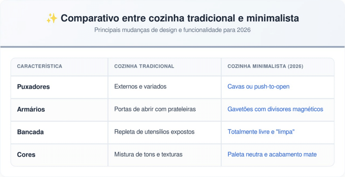Click the gray divider line under the header
The image size is (345, 177).
(172, 47)
